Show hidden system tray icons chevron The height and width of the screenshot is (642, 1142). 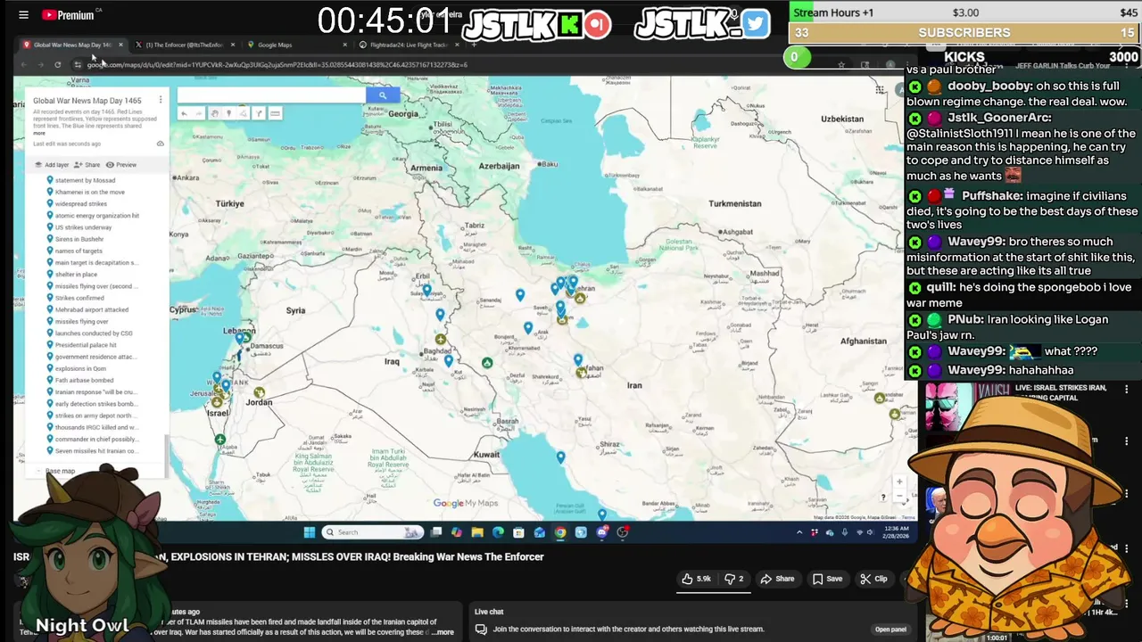pyautogui.click(x=799, y=532)
